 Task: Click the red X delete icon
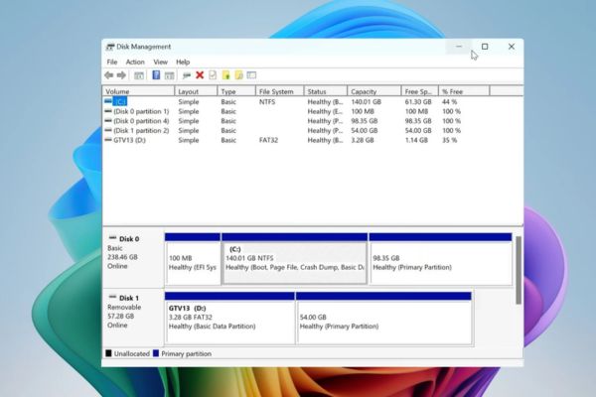click(x=200, y=74)
